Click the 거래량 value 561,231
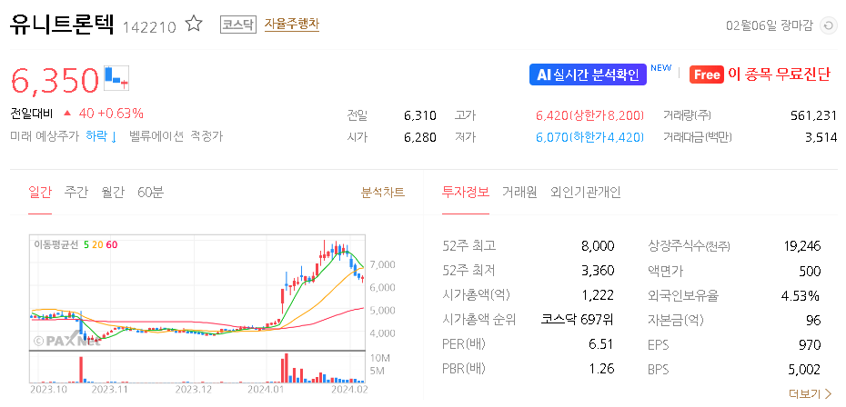The height and width of the screenshot is (407, 846). tap(813, 115)
